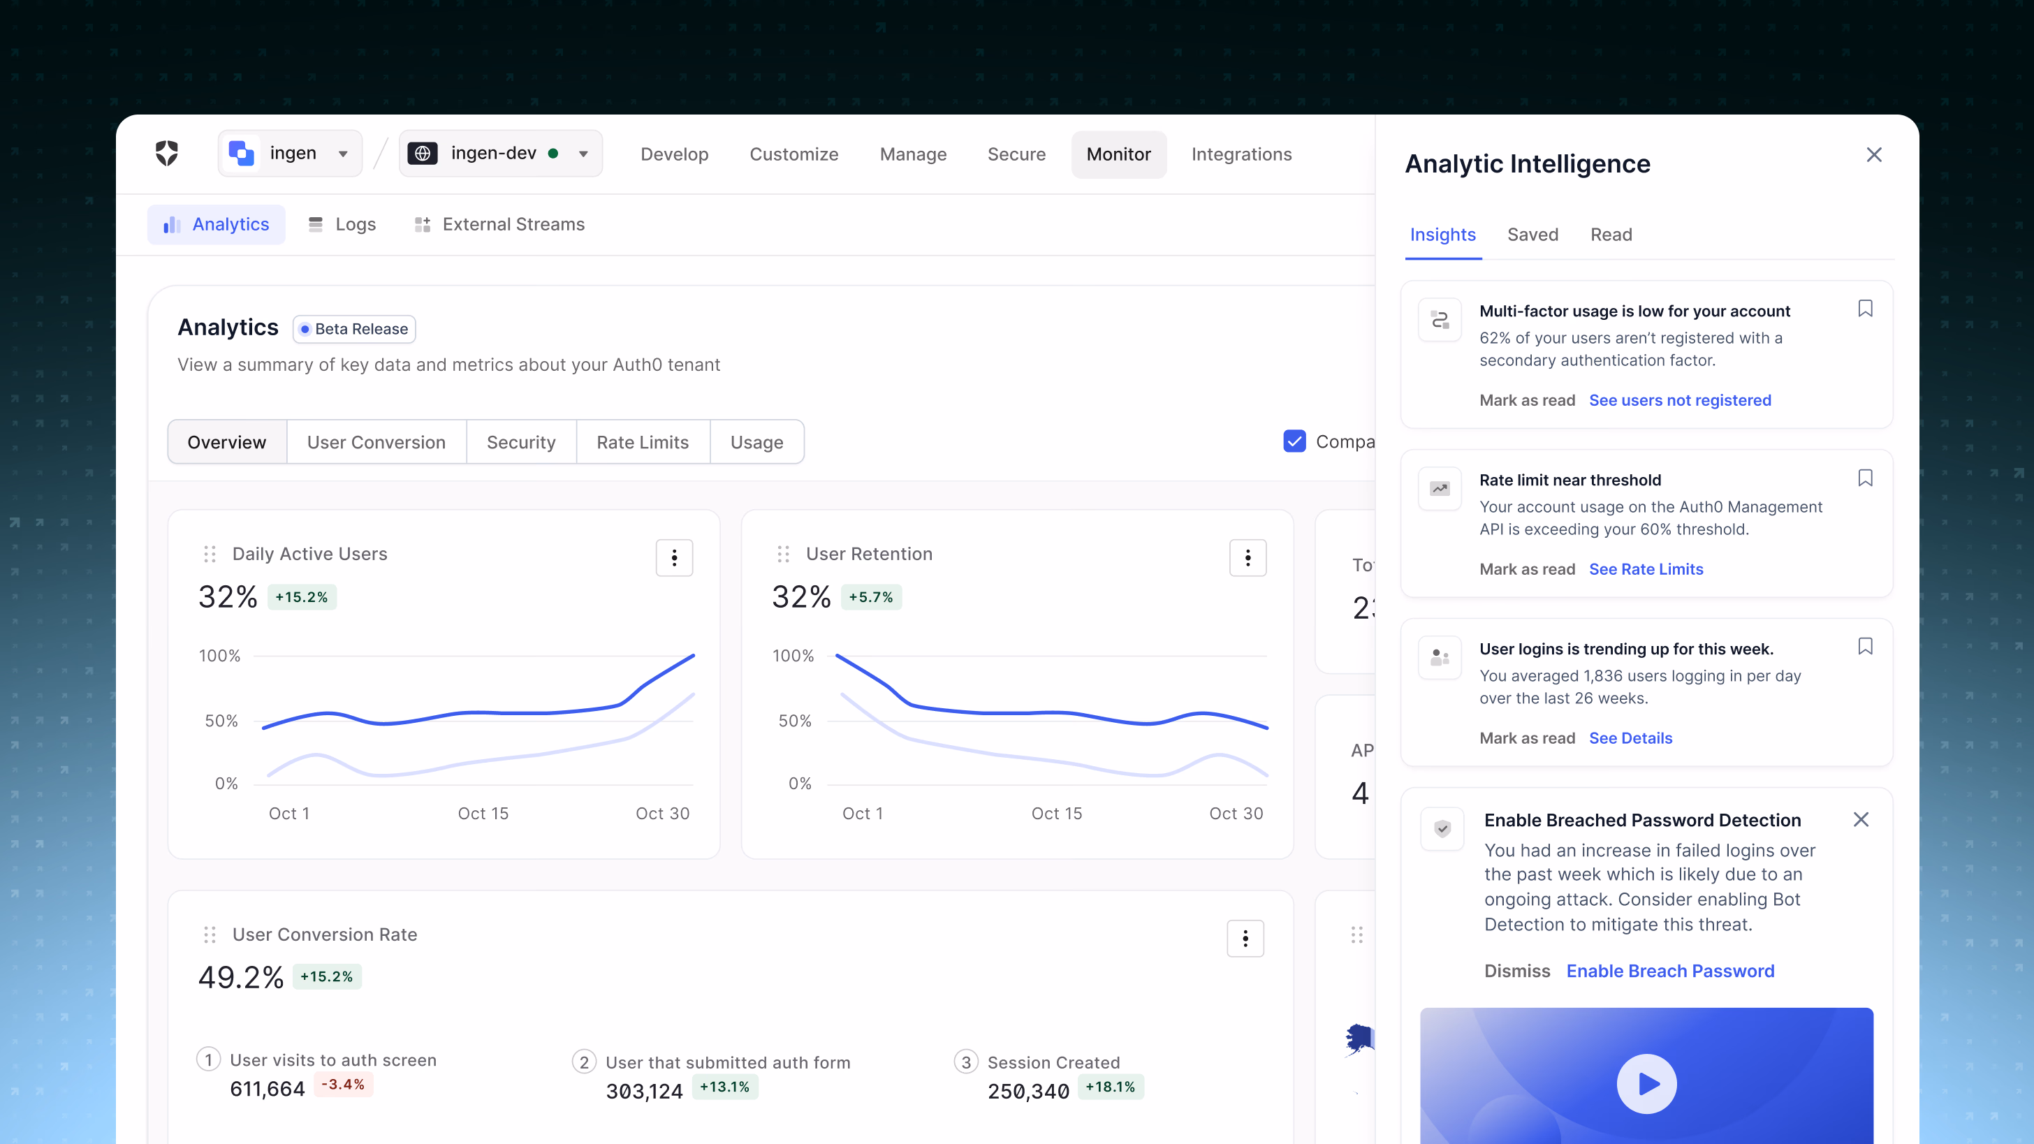Play the Breached Password video

pos(1646,1084)
